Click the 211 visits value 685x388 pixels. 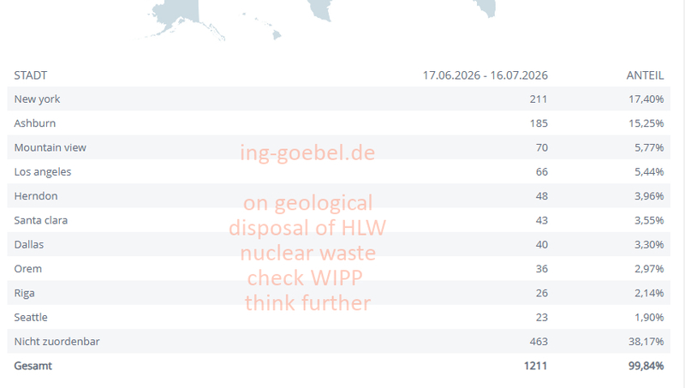539,99
